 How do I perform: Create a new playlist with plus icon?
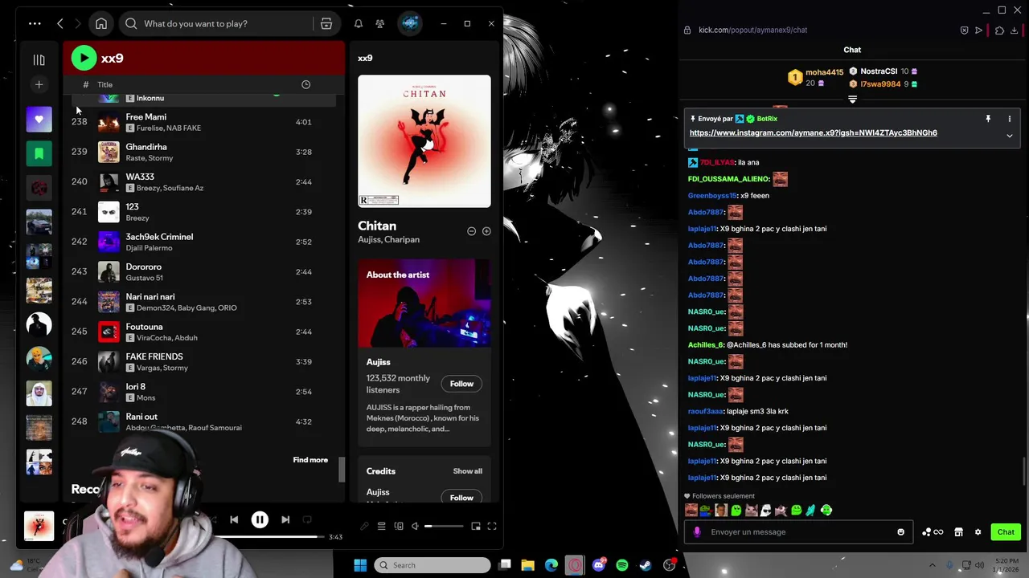click(39, 84)
